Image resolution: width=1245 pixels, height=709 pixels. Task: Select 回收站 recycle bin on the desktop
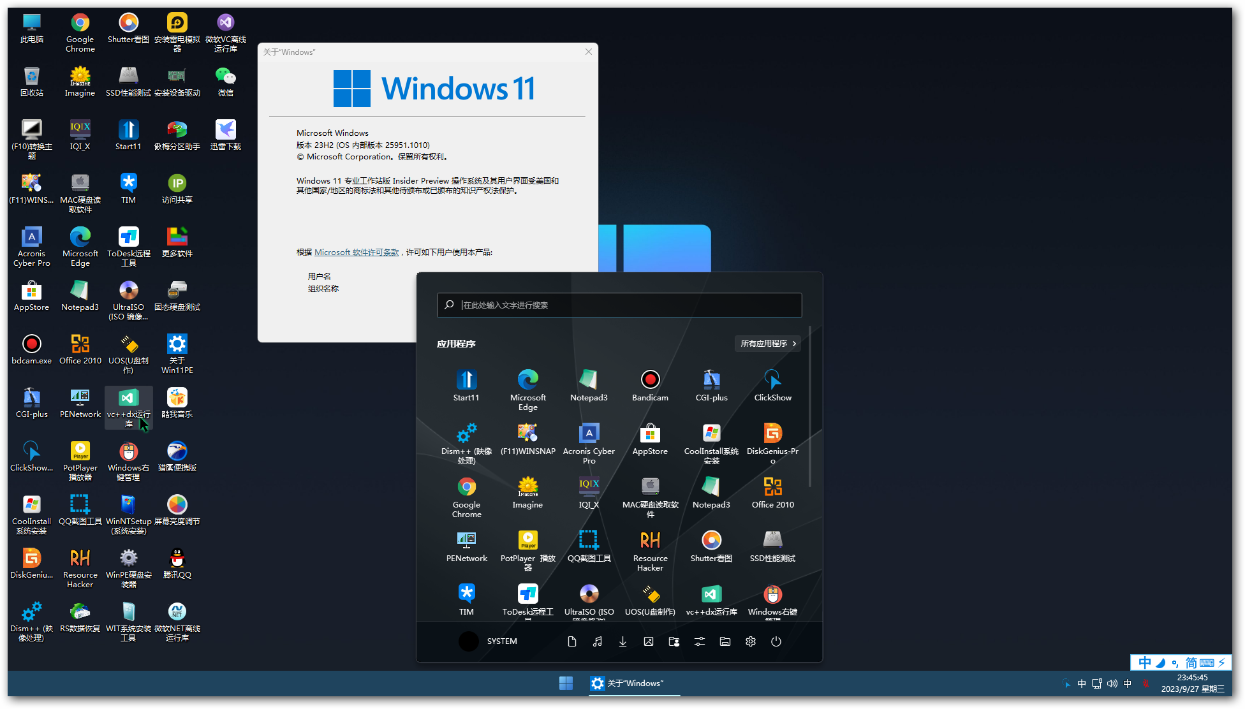pyautogui.click(x=31, y=82)
